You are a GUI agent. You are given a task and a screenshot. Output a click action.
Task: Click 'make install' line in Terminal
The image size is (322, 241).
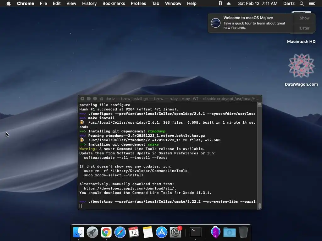tap(101, 118)
